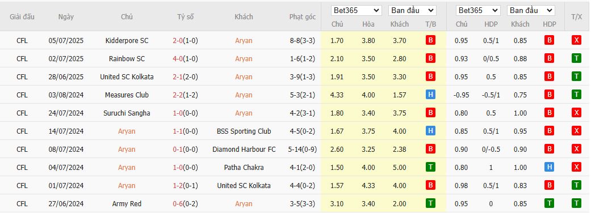Click red B badge in Kidderpore SC row T/B column

click(430, 40)
